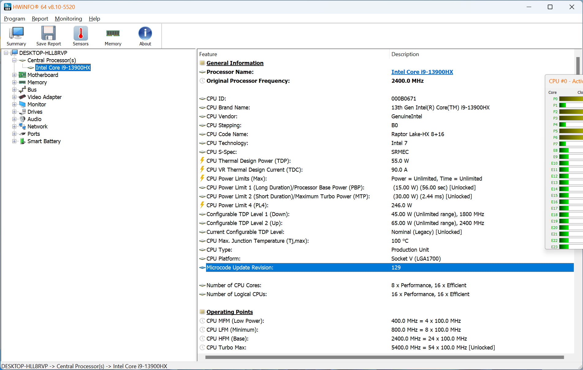Viewport: 583px width, 370px height.
Task: Click the Audio speaker tree icon
Action: click(x=22, y=119)
